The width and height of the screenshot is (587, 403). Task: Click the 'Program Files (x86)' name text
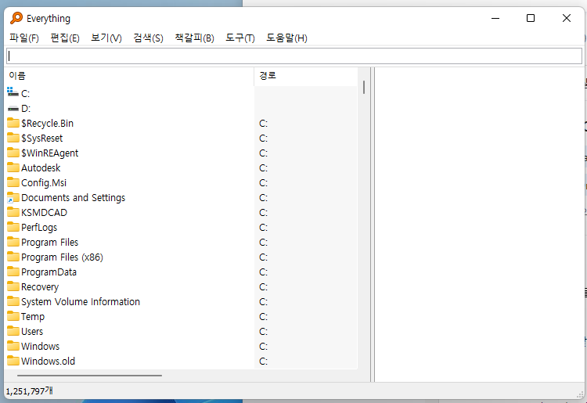coord(62,257)
